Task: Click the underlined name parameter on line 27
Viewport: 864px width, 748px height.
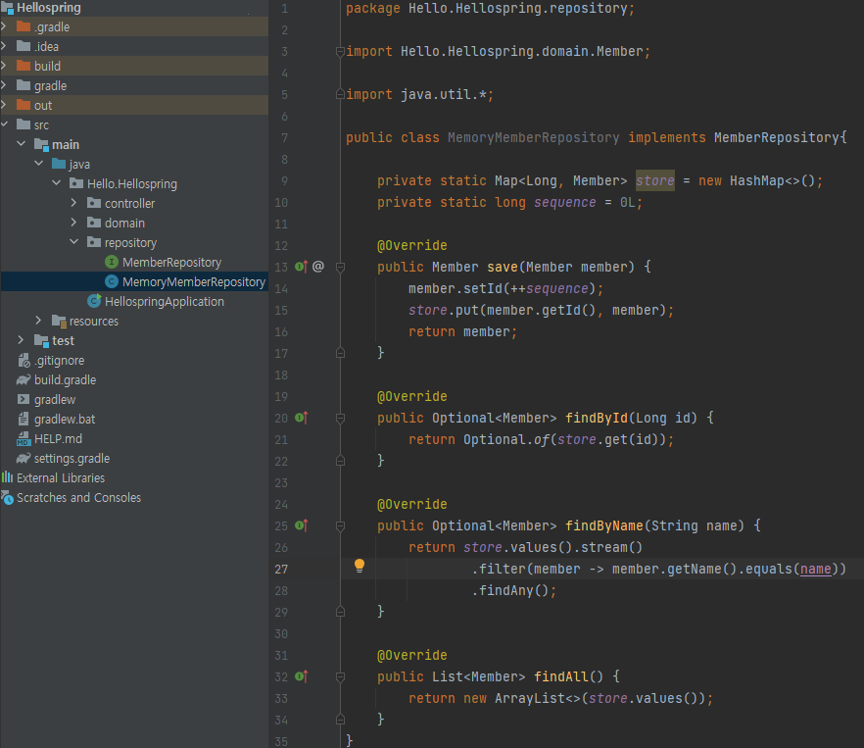Action: [x=815, y=569]
